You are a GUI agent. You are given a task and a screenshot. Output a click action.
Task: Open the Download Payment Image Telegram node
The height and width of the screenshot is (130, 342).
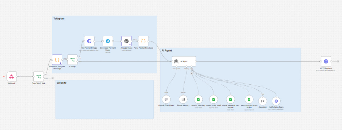point(108,41)
